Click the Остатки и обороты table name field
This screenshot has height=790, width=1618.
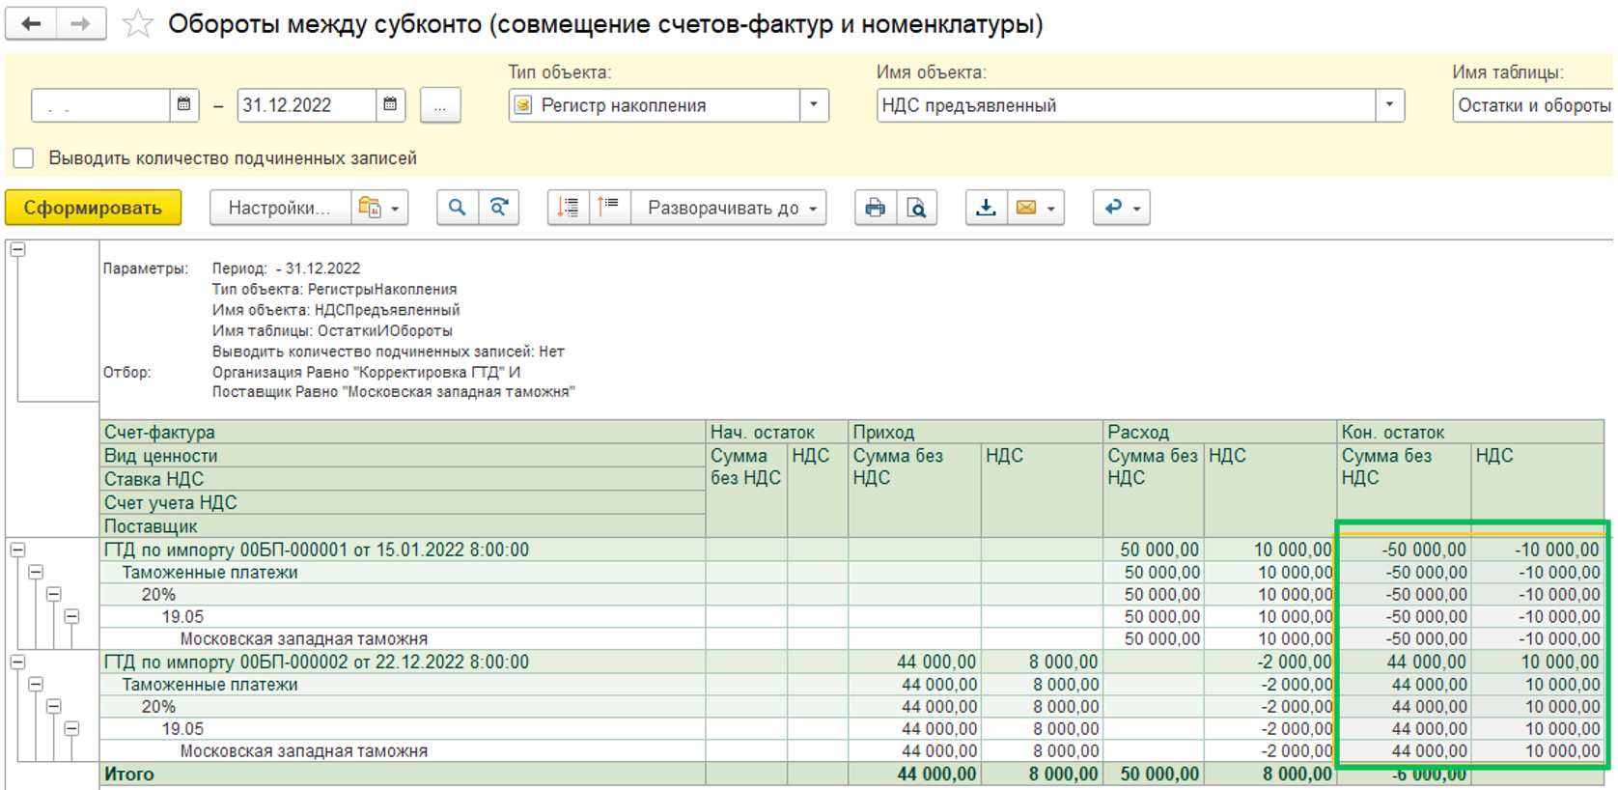tap(1533, 105)
